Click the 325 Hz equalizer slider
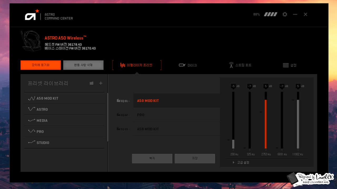The height and width of the screenshot is (189, 337). coord(250,120)
